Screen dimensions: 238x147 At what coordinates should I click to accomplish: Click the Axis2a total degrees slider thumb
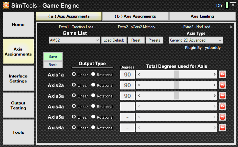[x=176, y=85]
